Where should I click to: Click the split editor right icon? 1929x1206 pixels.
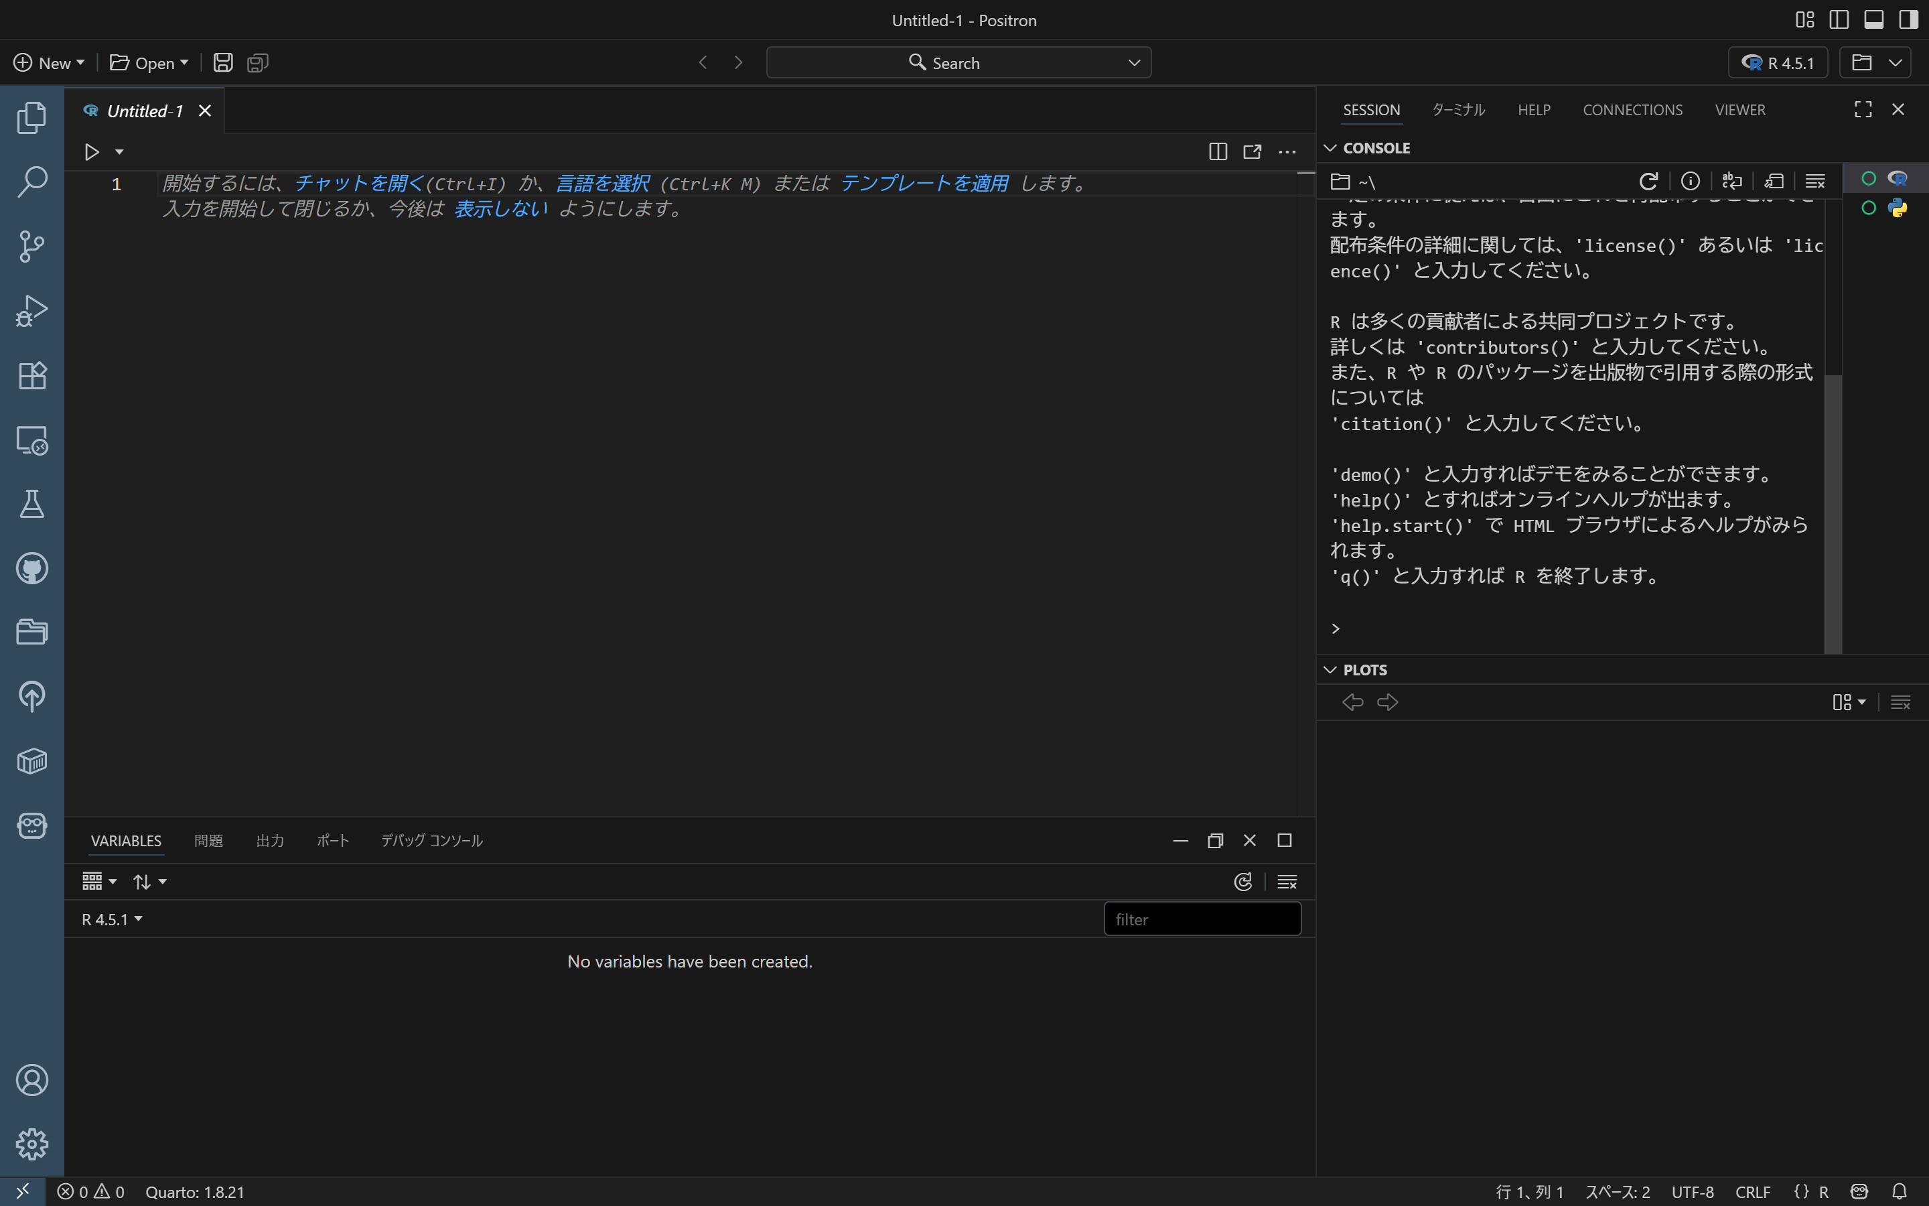1217,151
